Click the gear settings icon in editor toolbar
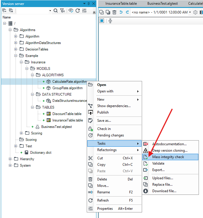 pos(195,12)
